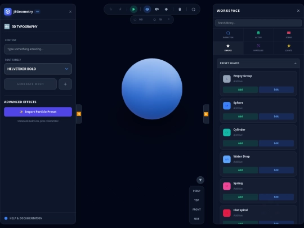The height and width of the screenshot is (228, 304).
Task: Click the pink Spring shape icon
Action: point(227,186)
